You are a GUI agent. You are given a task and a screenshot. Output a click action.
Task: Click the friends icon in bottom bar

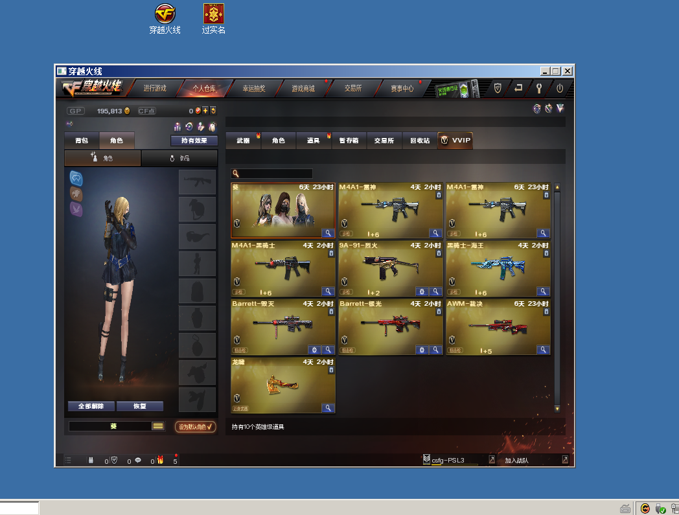tap(91, 460)
